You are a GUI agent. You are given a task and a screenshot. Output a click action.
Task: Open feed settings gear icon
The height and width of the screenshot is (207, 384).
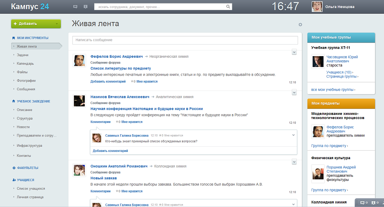300,25
